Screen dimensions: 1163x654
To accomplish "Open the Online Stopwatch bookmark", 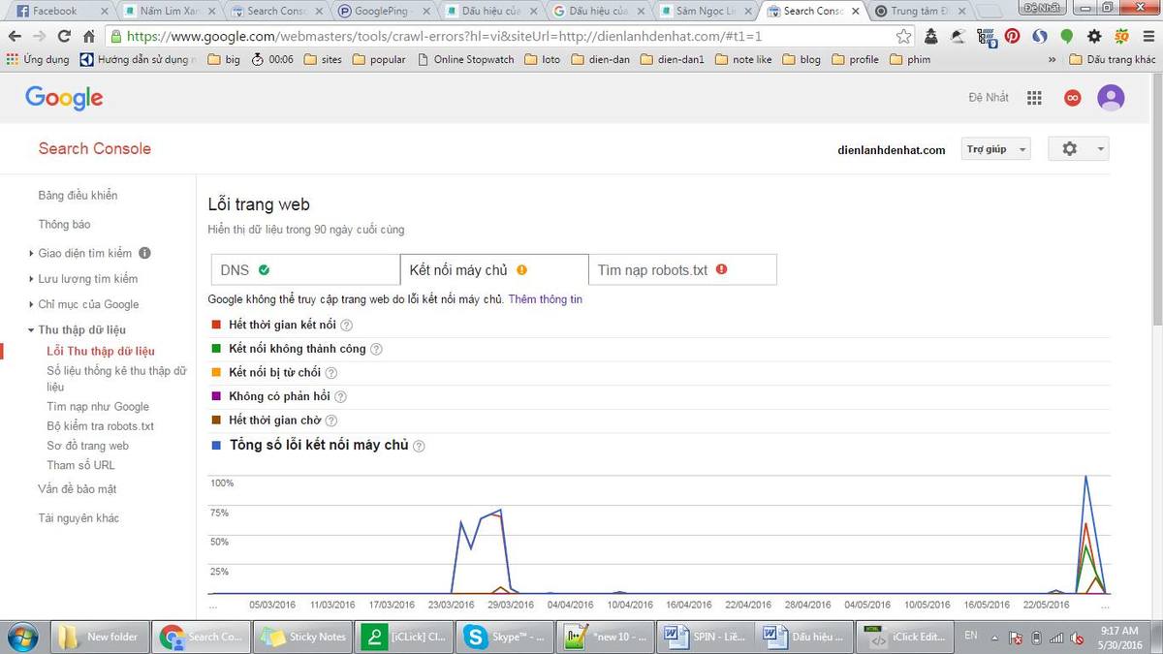I will coord(466,59).
